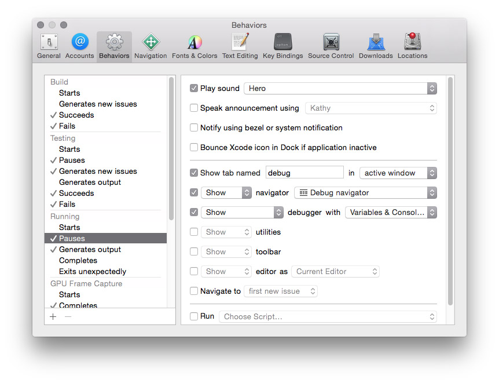Open Variables & Console view dropdown
Image resolution: width=499 pixels, height=383 pixels.
(x=391, y=212)
